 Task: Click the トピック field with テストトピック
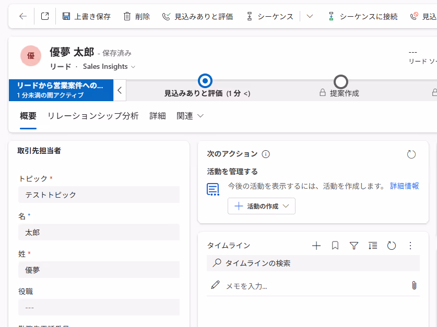pos(99,195)
